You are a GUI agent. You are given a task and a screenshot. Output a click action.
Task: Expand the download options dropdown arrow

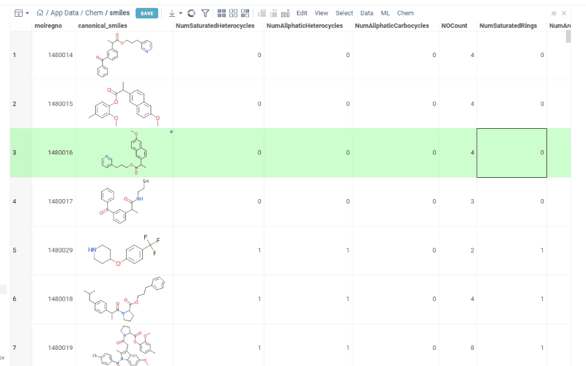pos(180,13)
